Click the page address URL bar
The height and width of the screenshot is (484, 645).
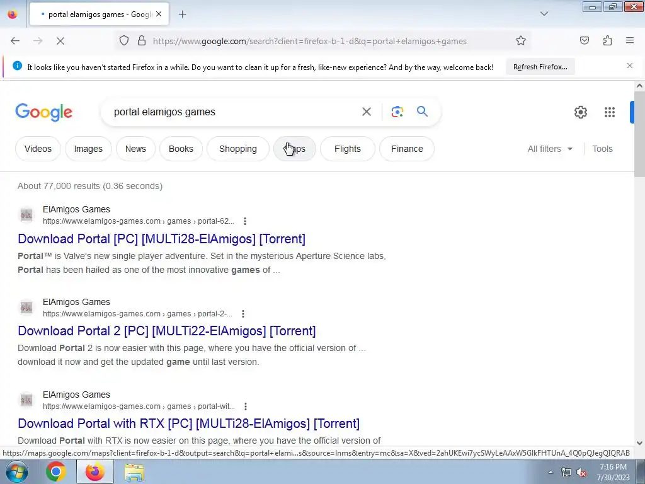310,41
